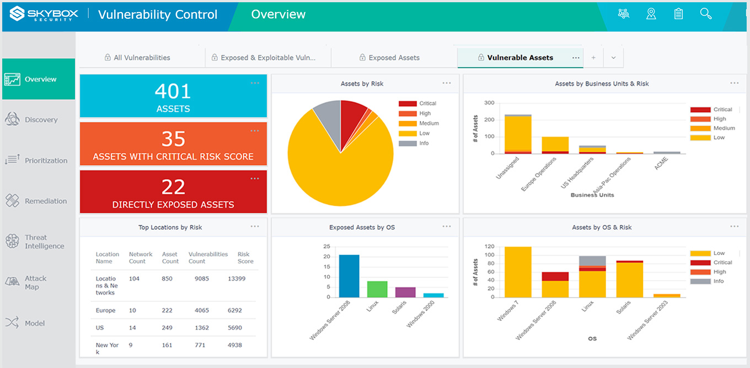Screen dimensions: 750x368
Task: Click the Prioritization sort icon
Action: pyautogui.click(x=12, y=160)
